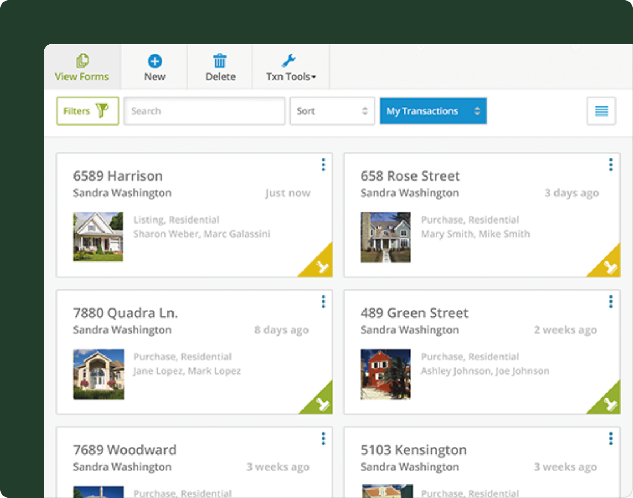This screenshot has width=633, height=498.
Task: Open the 489 Green Street transaction title
Action: tap(415, 313)
